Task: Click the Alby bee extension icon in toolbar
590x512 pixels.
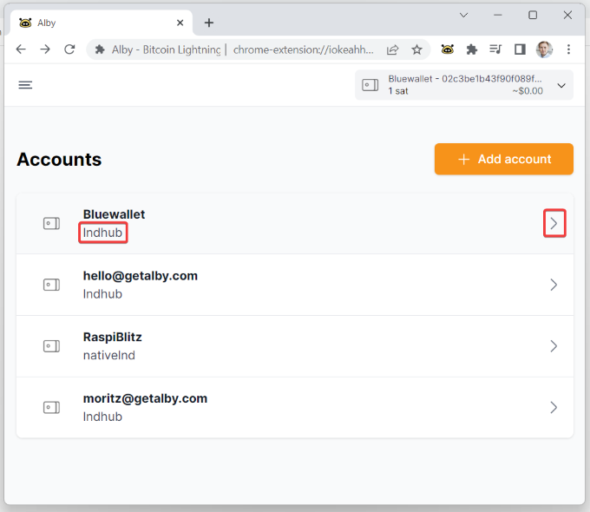Action: (448, 49)
